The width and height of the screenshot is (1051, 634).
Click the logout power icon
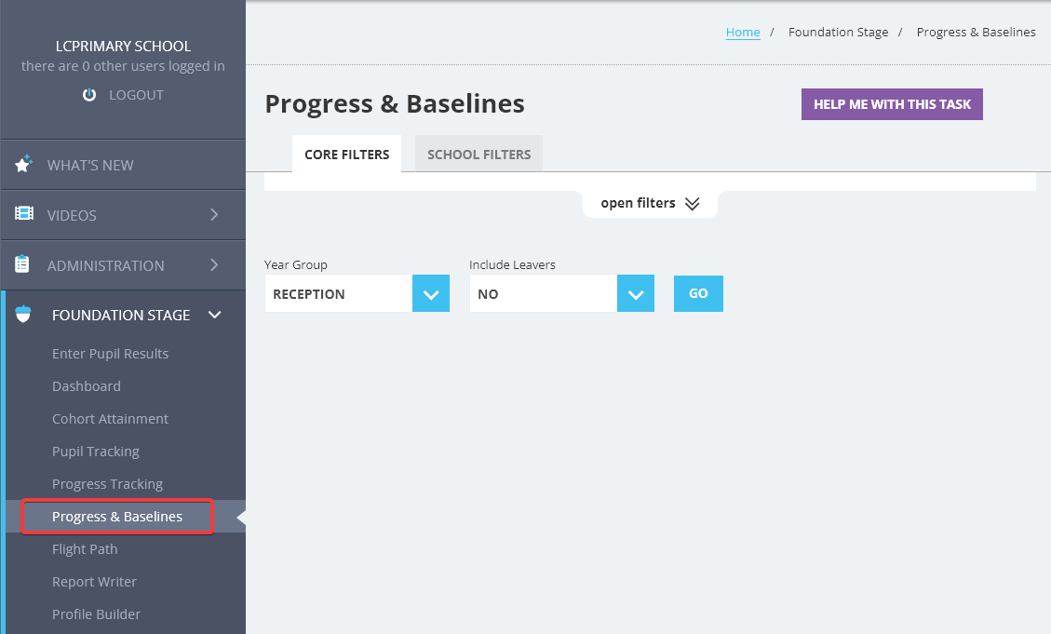click(89, 95)
